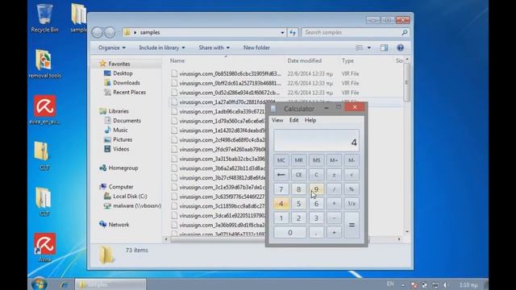
Task: Expand the address bar history dropdown arrow
Action: click(x=282, y=32)
